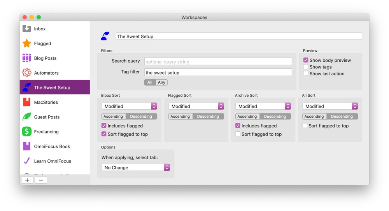389x211 pixels.
Task: Toggle Inbox Sort Includes flagged checkbox
Action: (104, 126)
